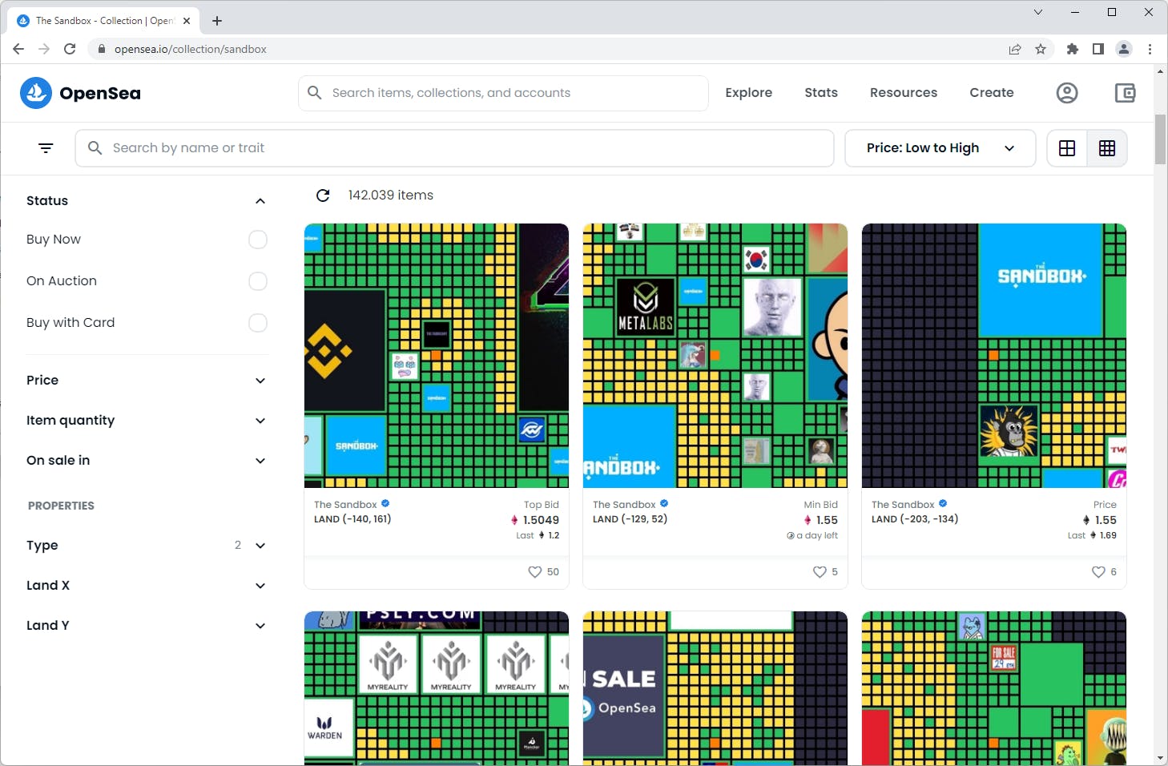
Task: Open browser extensions puzzle icon
Action: point(1073,49)
